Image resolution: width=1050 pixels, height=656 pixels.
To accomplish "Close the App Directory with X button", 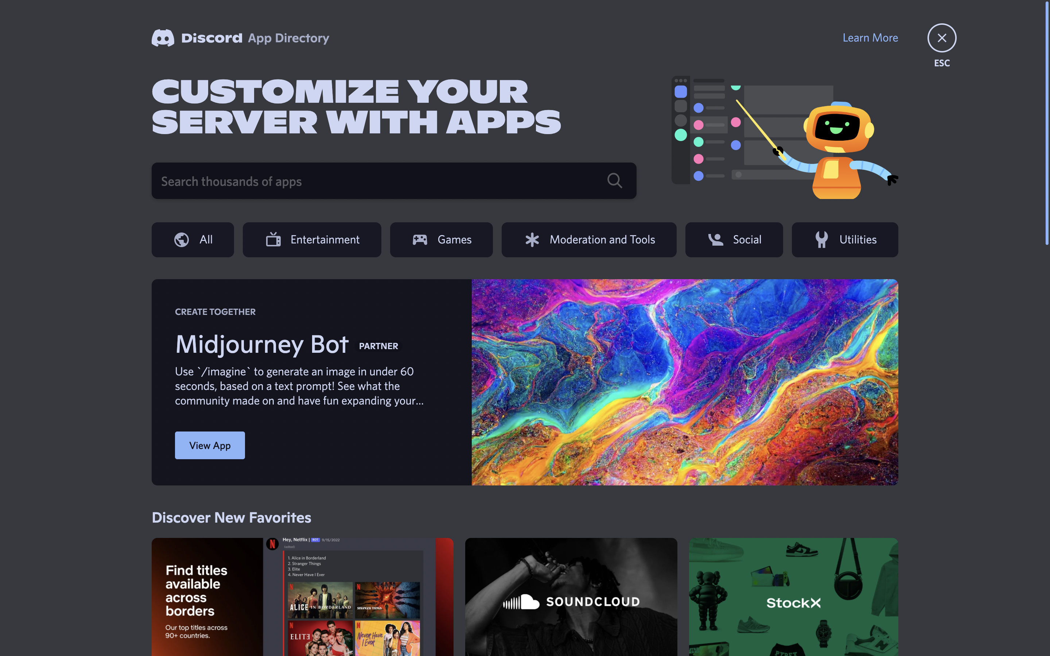I will (x=941, y=38).
